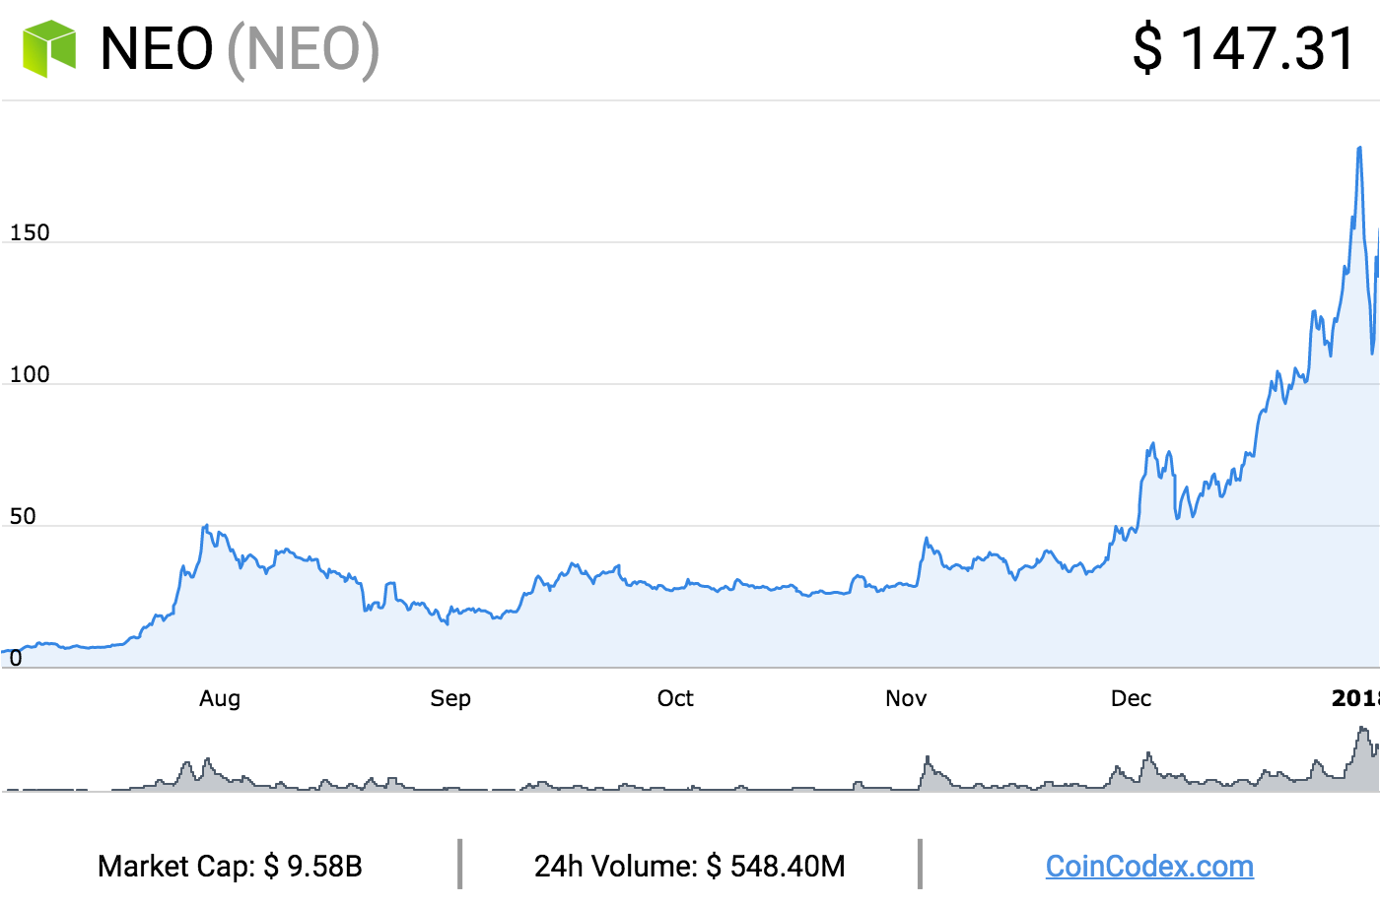The image size is (1380, 906).
Task: Expand the Dec month marker
Action: point(1132,698)
